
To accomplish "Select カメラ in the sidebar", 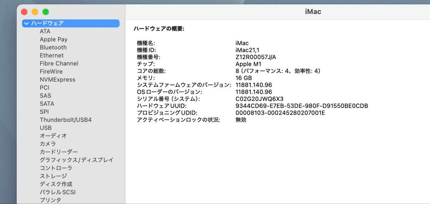I will point(48,143).
